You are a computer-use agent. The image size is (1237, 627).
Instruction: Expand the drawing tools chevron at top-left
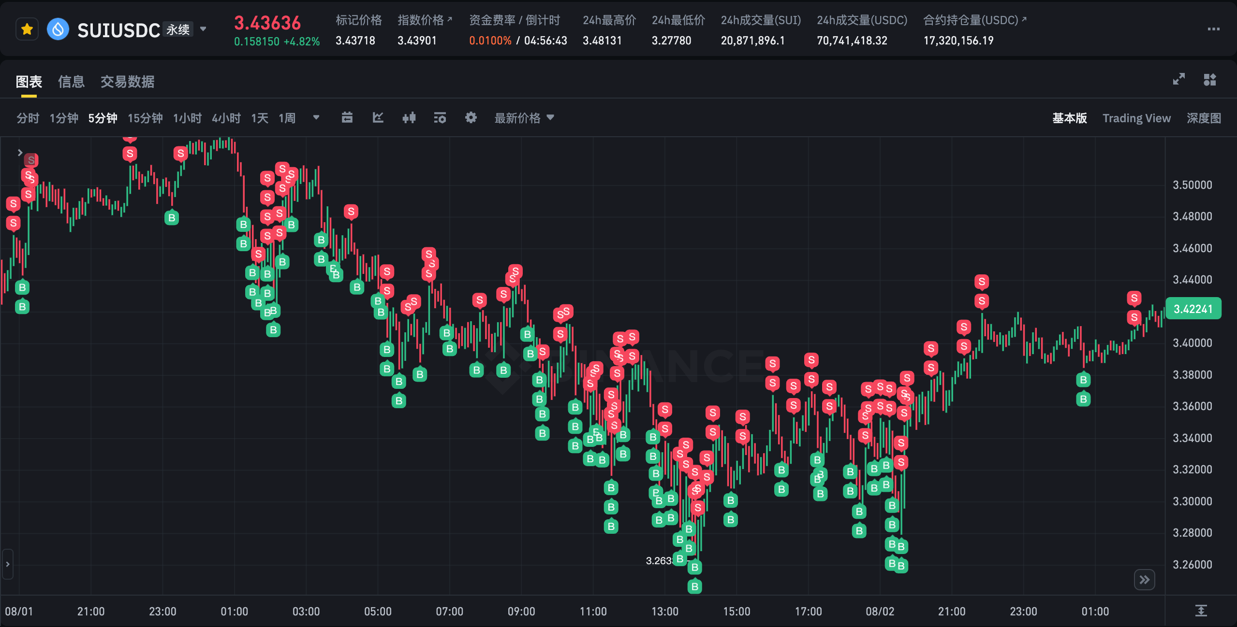point(20,152)
